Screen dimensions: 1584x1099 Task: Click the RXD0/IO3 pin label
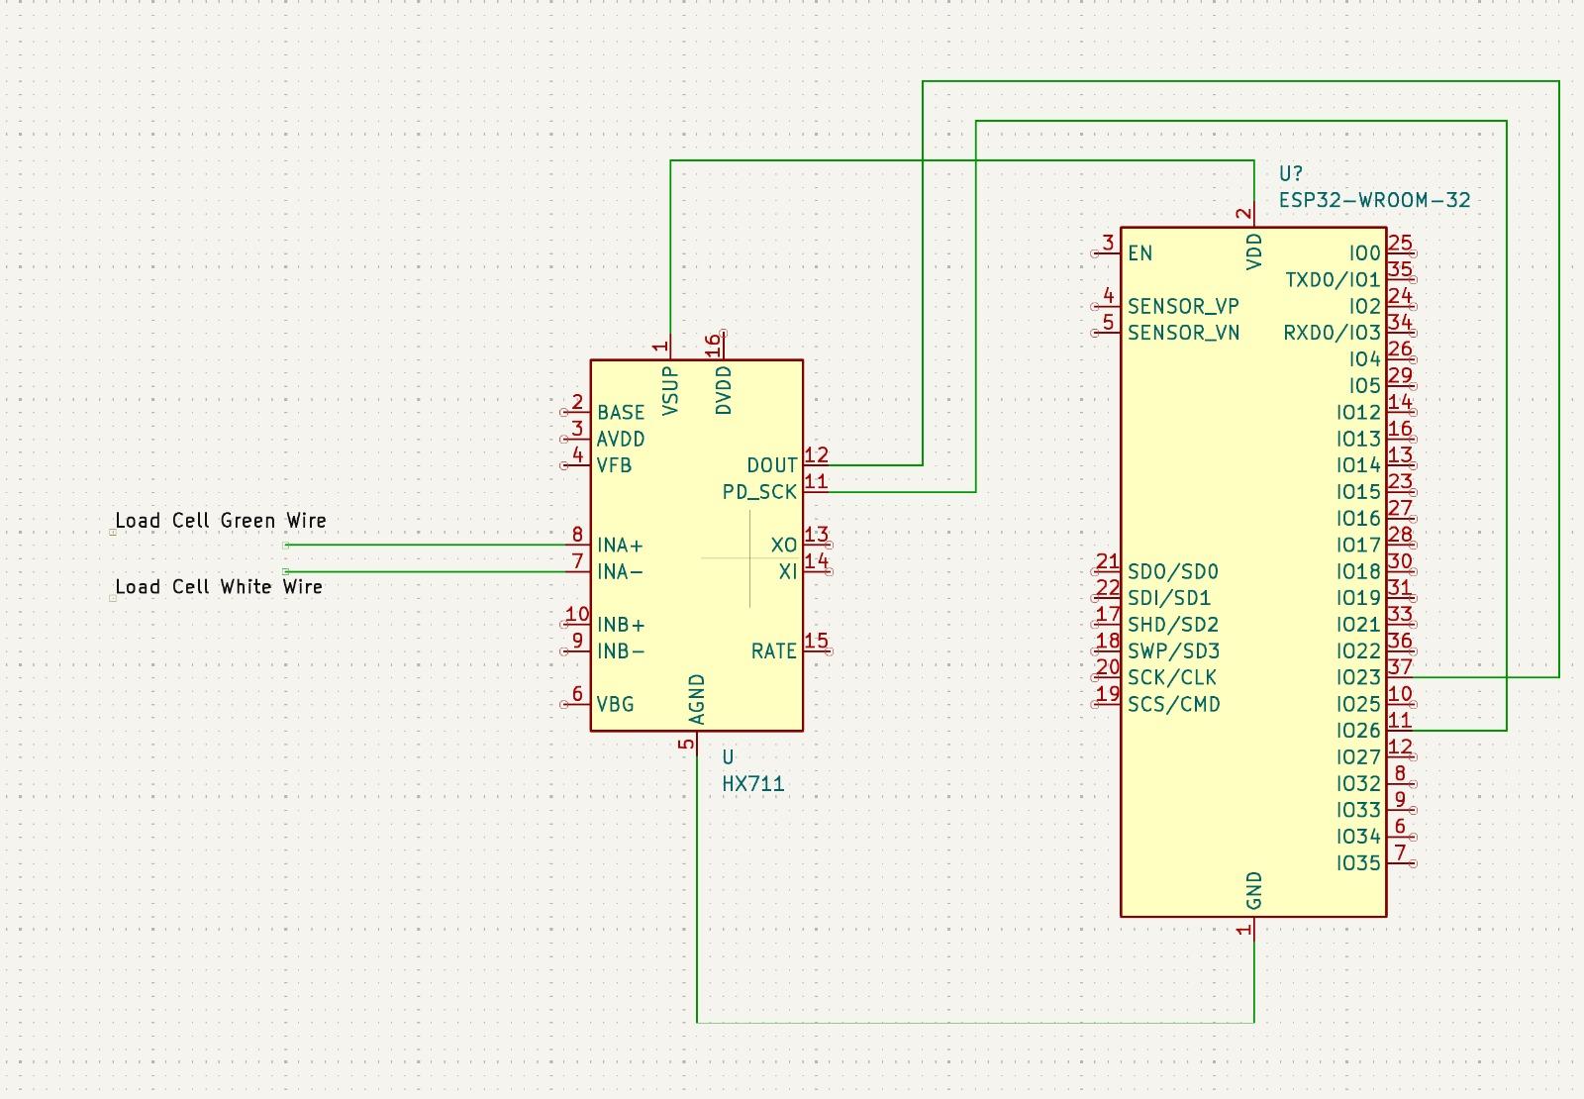1333,333
